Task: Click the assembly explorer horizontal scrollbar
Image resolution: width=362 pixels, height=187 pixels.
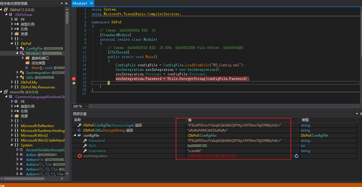Action: [24, 179]
